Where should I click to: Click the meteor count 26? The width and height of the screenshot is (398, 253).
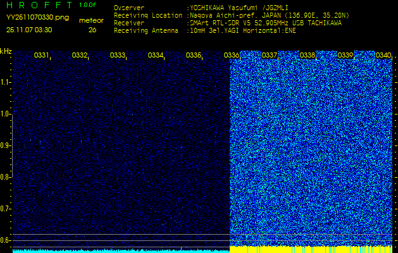92,30
